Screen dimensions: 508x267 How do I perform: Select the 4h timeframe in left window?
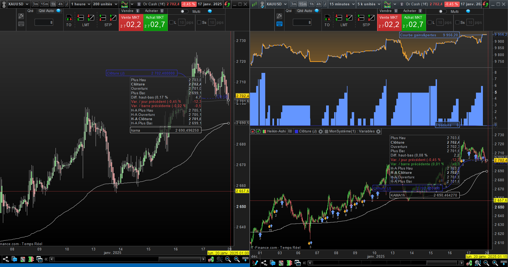pos(60,4)
